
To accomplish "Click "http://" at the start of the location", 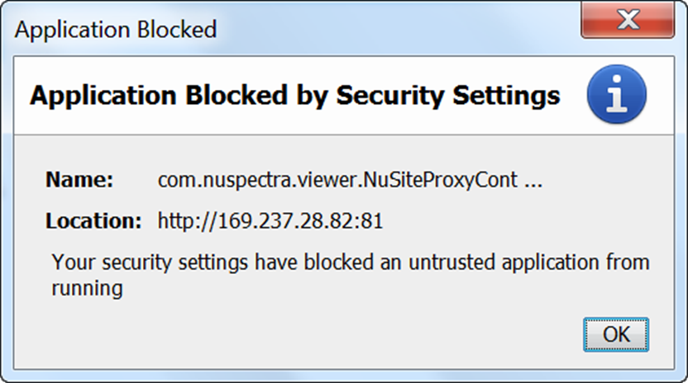I will click(182, 221).
